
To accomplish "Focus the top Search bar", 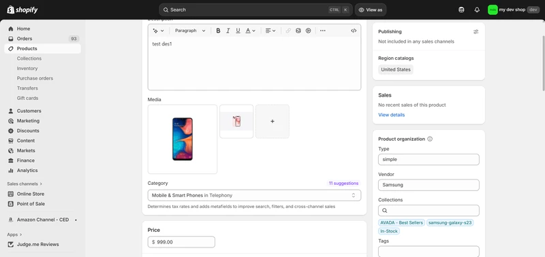I will coord(256,10).
